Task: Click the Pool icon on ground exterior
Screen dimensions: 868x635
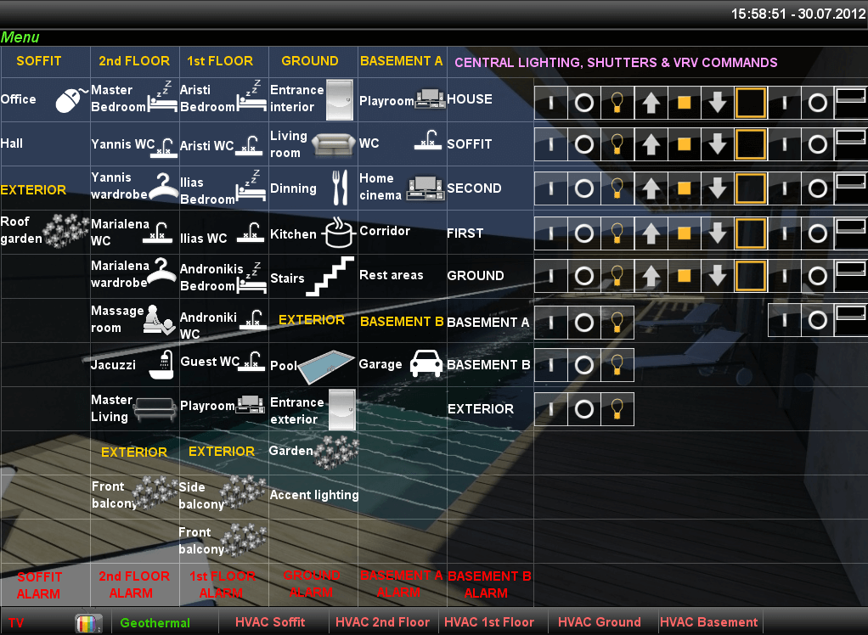Action: (x=327, y=365)
